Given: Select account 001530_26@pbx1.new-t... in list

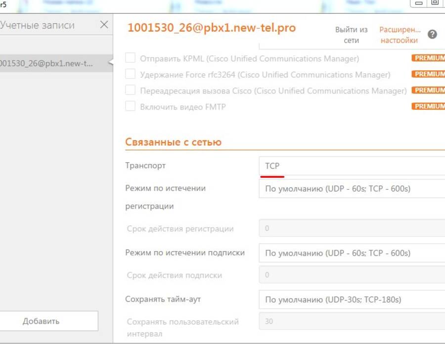Looking at the screenshot, I should 56,63.
